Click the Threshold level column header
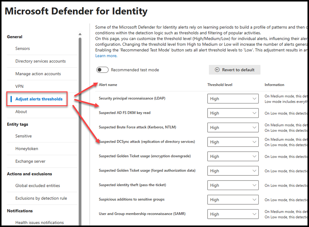309x227 pixels. click(220, 85)
